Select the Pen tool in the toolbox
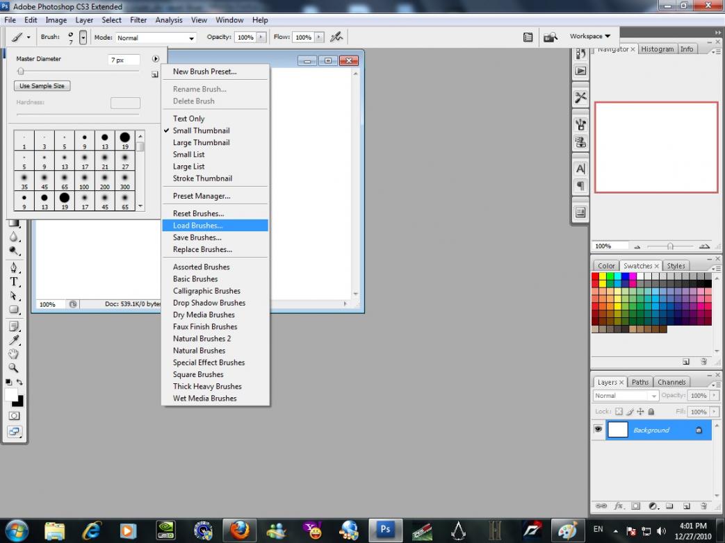 pos(14,267)
